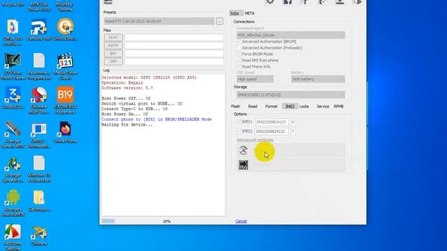This screenshot has height=251, width=447.
Task: Click the AUTH file path field
Action: pos(174,45)
